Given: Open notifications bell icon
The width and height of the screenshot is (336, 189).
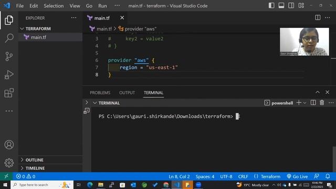Looking at the screenshot, I should point(328,176).
